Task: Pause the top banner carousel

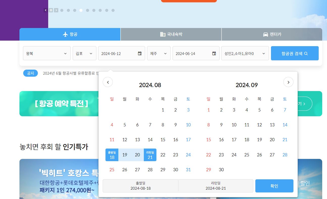Action: (51, 10)
